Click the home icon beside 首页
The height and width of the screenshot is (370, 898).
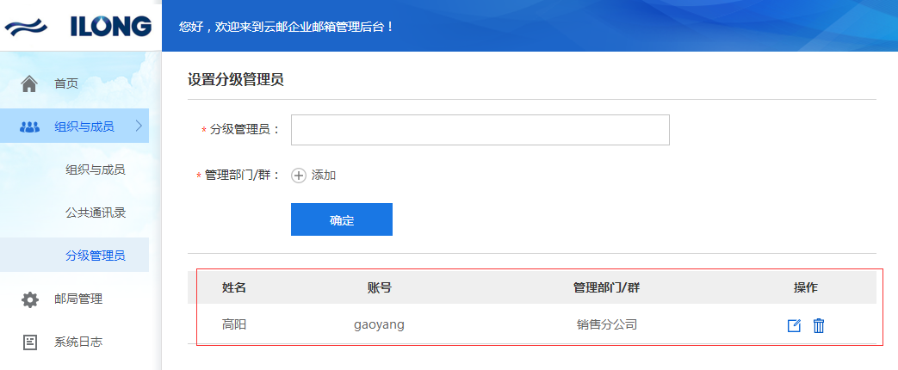(29, 83)
